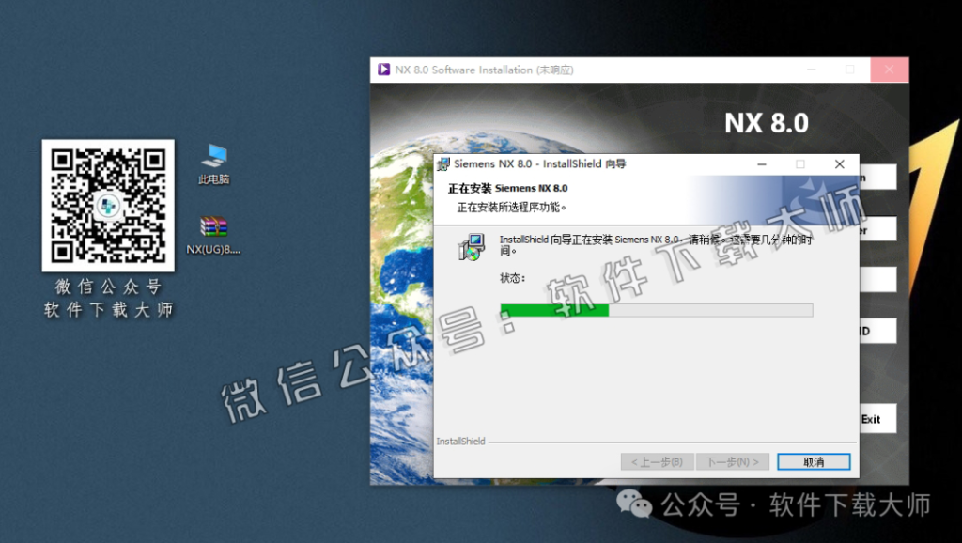Select the NX(UG)8 archive on the desktop
This screenshot has width=962, height=543.
pyautogui.click(x=213, y=234)
